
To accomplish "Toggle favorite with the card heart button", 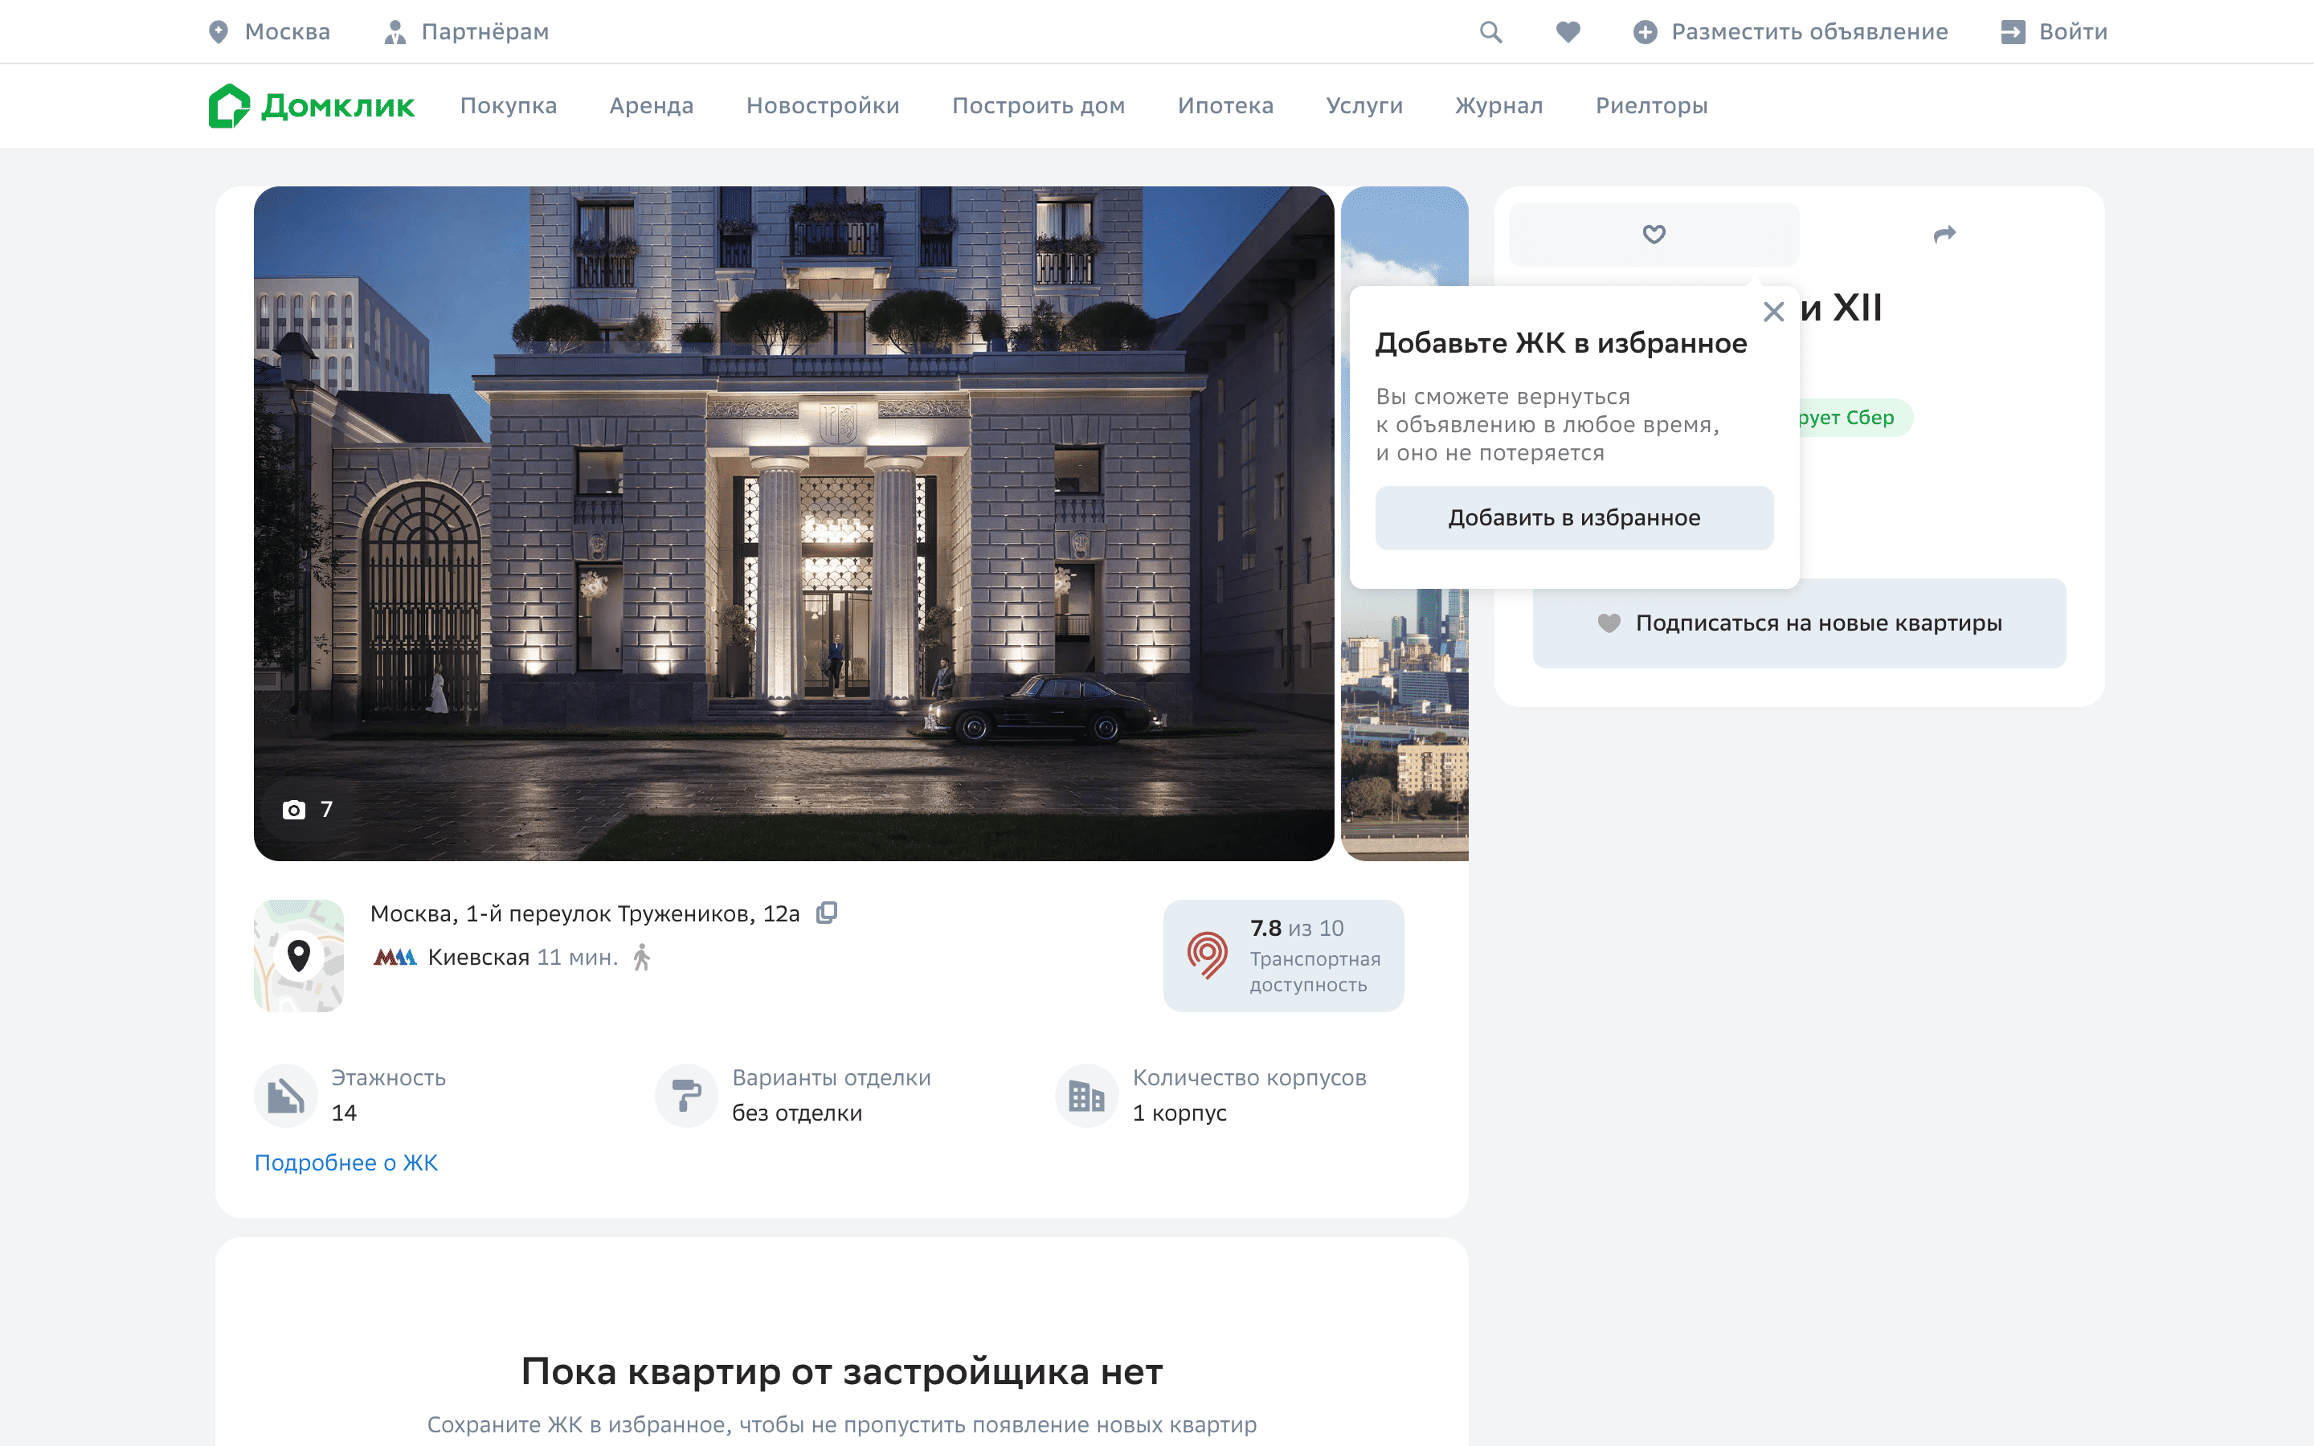I will coord(1654,235).
